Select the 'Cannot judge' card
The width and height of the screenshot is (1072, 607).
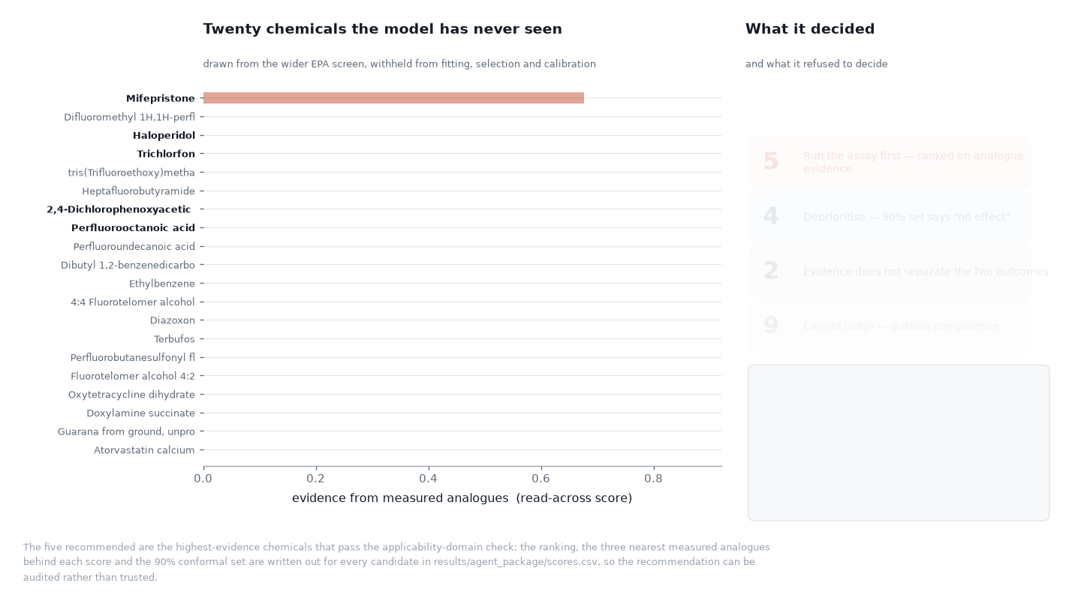(x=890, y=326)
